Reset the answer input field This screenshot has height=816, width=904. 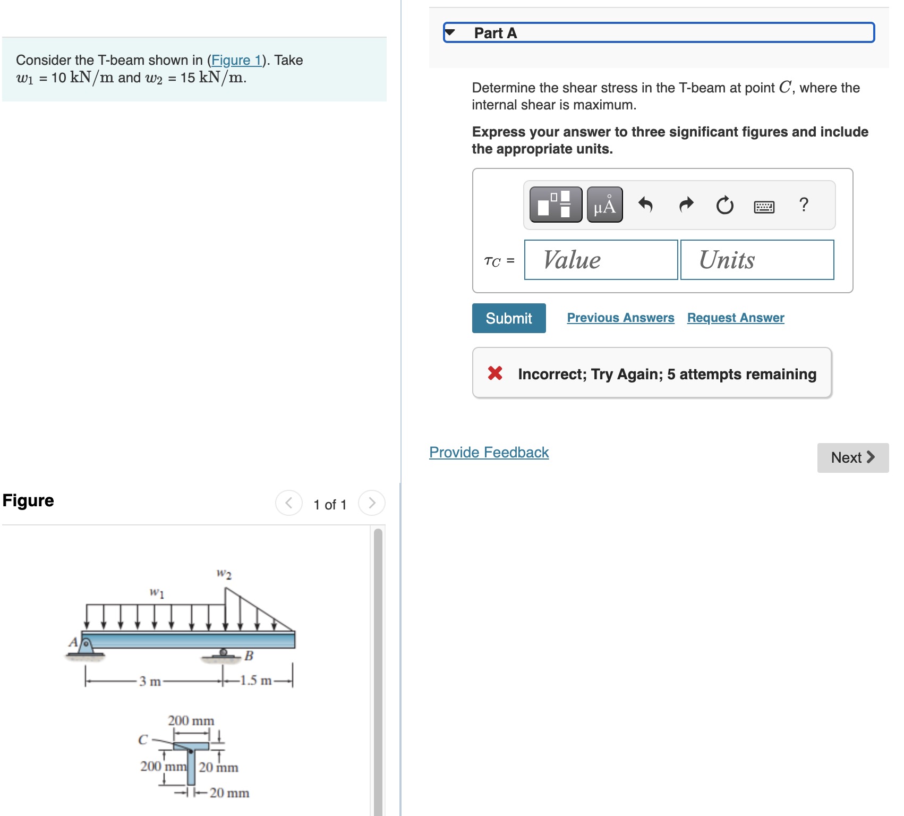tap(724, 205)
